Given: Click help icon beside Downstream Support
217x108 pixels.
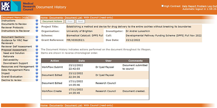Looking at the screenshot, I should pyautogui.click(x=37, y=63).
